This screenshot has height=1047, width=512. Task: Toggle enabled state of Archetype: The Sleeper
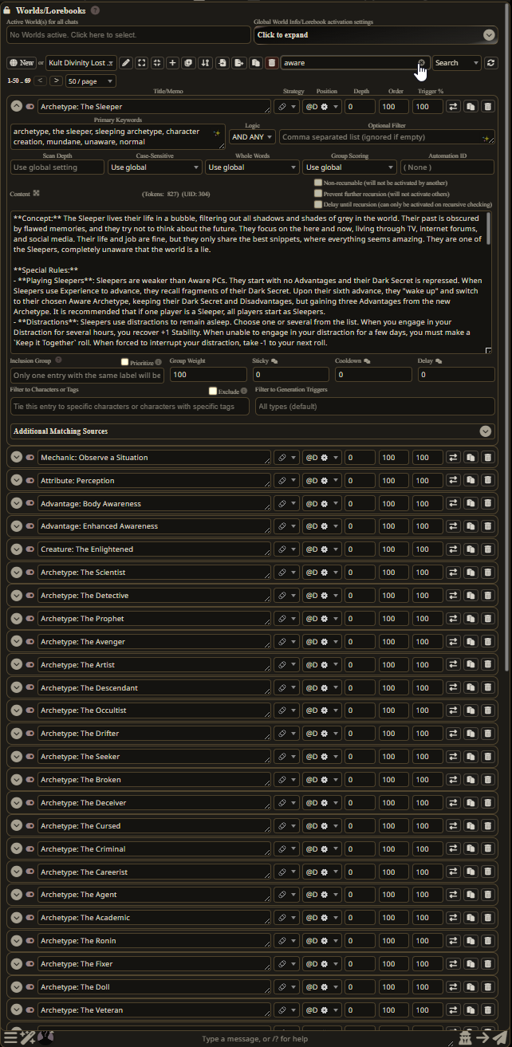click(30, 106)
